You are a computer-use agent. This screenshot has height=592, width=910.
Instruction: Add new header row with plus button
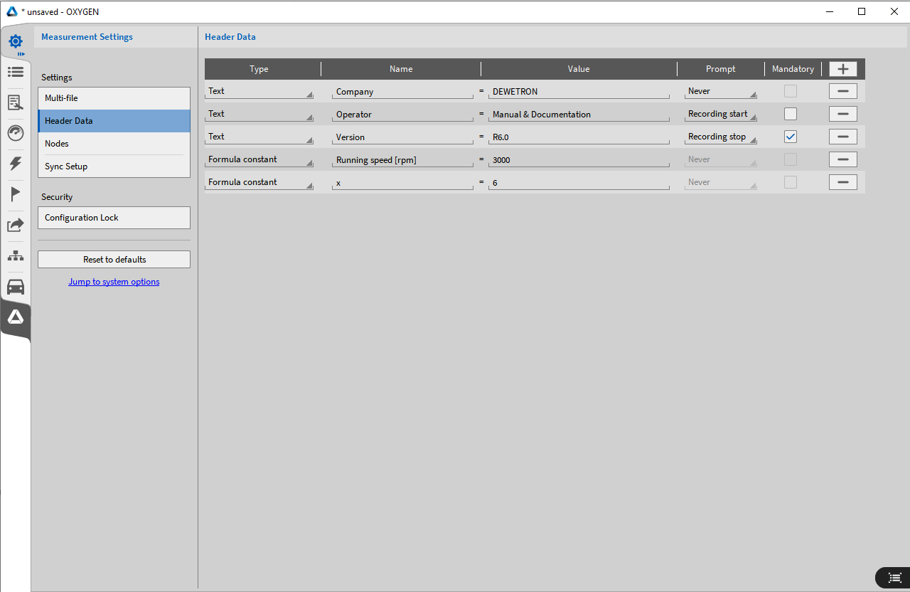tap(842, 69)
